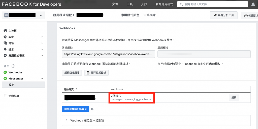Viewport: 258px width, 129px height.
Task: Expand the 應用程式審查 submenu arrow
Action: 42,56
